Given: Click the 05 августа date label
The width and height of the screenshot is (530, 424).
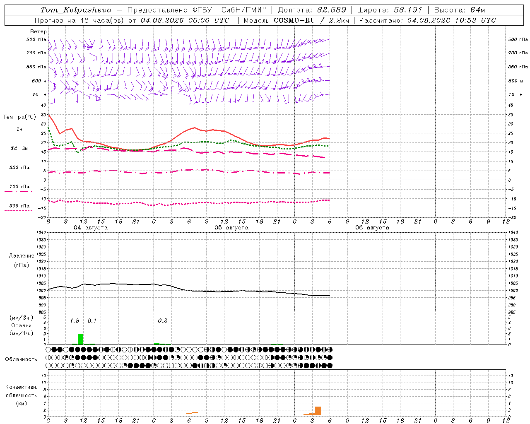Looking at the screenshot, I should [231, 228].
